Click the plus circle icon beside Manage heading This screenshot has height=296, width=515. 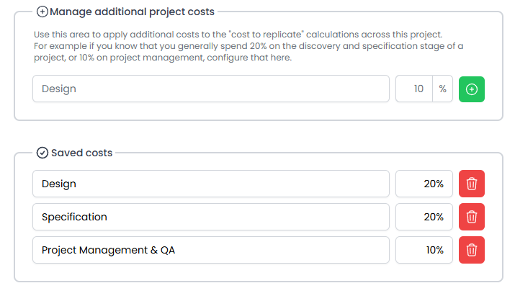coord(42,12)
